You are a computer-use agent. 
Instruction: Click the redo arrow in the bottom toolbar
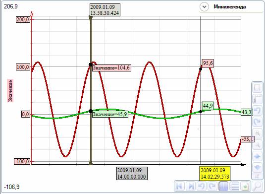point(212,187)
